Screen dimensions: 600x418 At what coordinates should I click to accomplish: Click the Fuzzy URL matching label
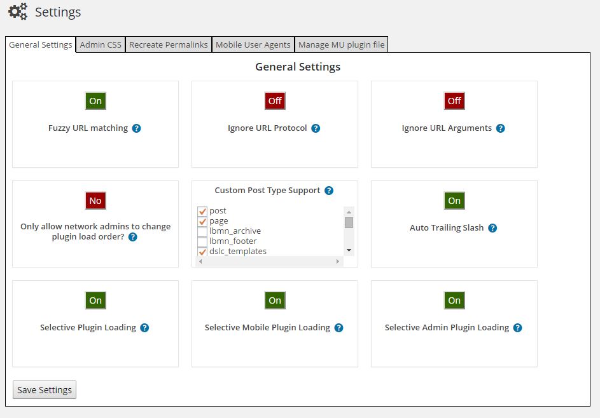[88, 128]
